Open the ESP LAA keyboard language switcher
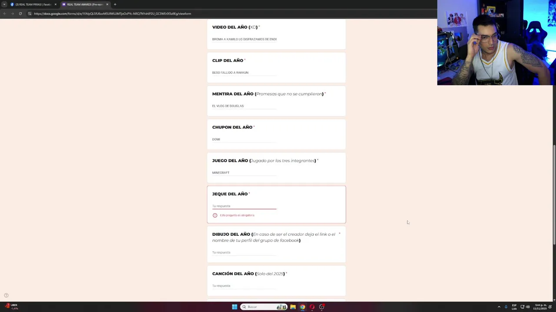 pyautogui.click(x=514, y=307)
